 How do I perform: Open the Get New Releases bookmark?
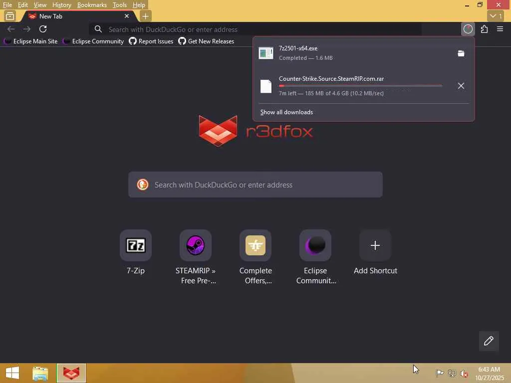click(x=206, y=41)
